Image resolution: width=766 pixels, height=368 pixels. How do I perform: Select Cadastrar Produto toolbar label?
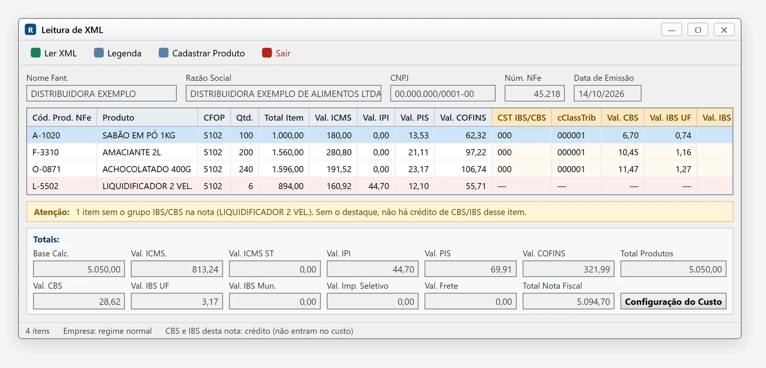208,53
